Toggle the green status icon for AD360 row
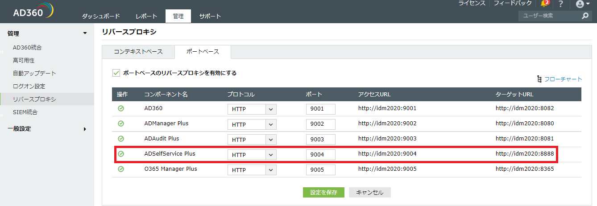This screenshot has height=206, width=597. (121, 108)
